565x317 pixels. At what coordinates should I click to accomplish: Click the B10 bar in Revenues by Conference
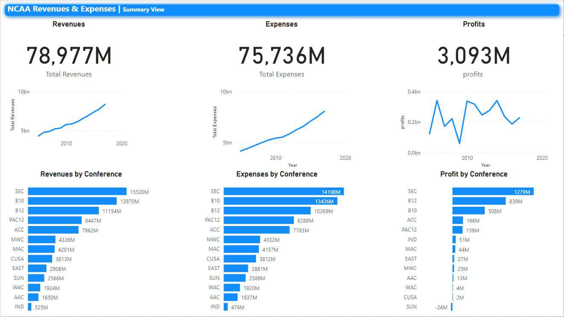[73, 201]
